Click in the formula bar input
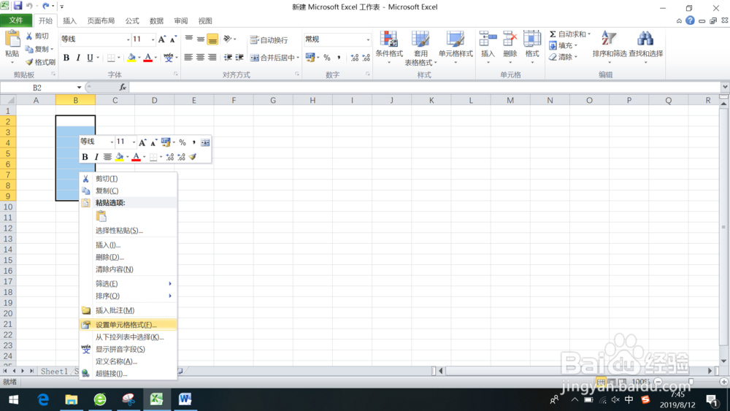 [425, 87]
